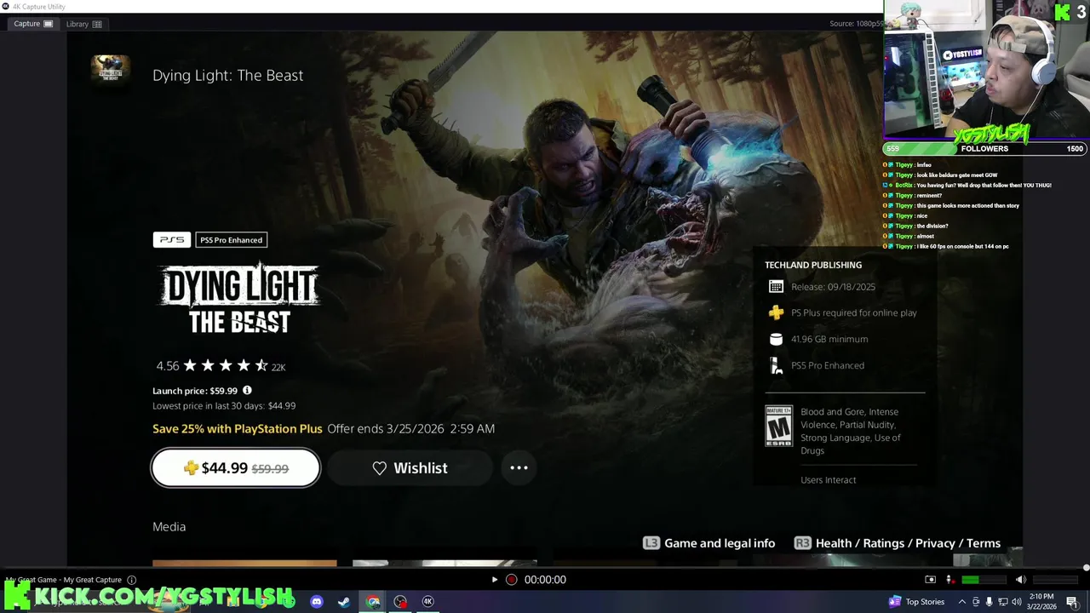Click the 4.56 star rating

coord(221,366)
